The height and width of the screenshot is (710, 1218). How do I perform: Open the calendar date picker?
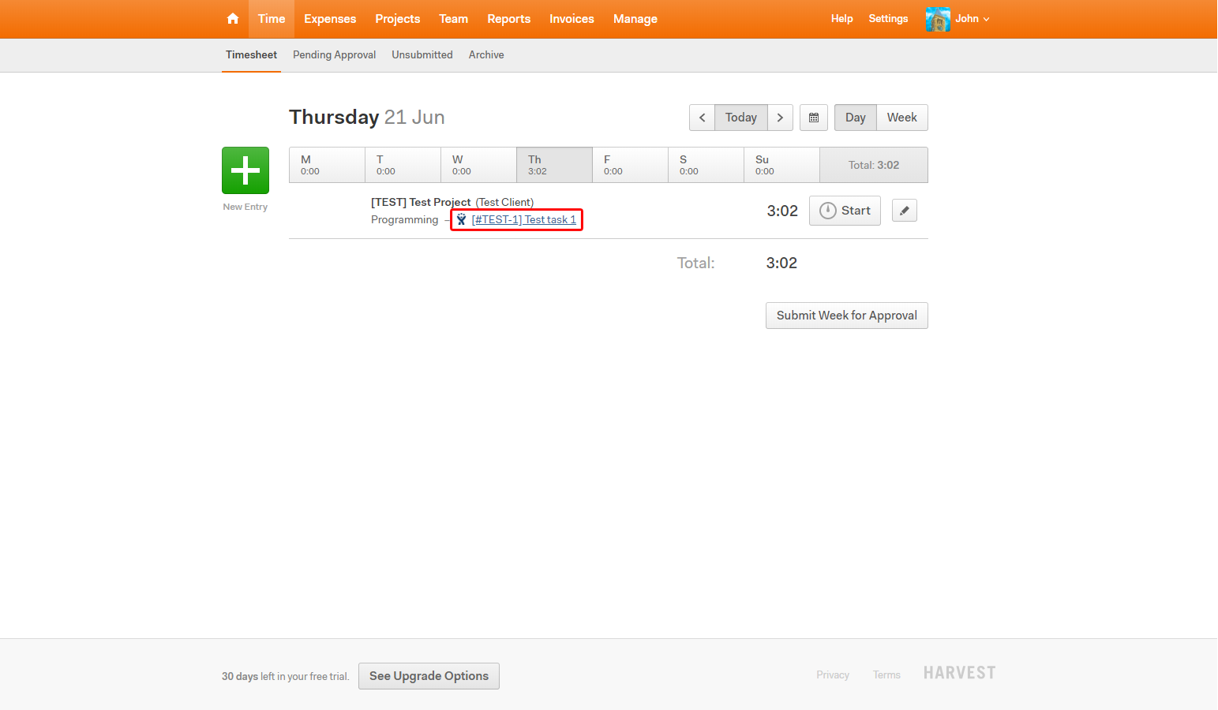pos(814,118)
